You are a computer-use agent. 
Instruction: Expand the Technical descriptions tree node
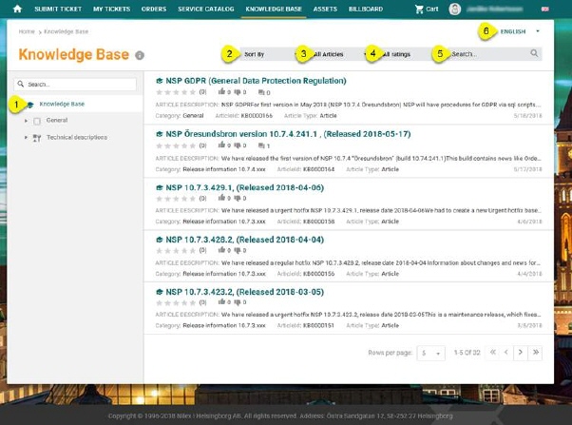click(27, 137)
